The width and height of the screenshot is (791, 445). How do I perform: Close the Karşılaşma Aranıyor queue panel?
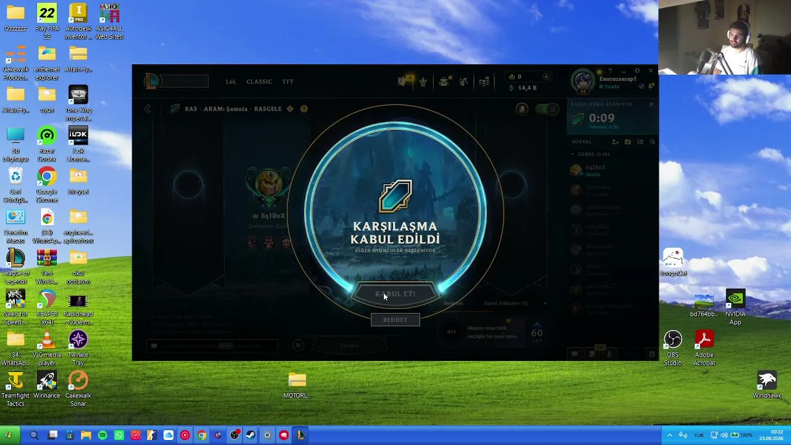(x=651, y=104)
